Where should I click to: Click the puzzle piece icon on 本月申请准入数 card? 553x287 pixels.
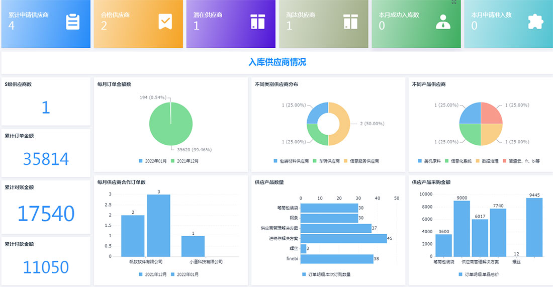(x=535, y=22)
